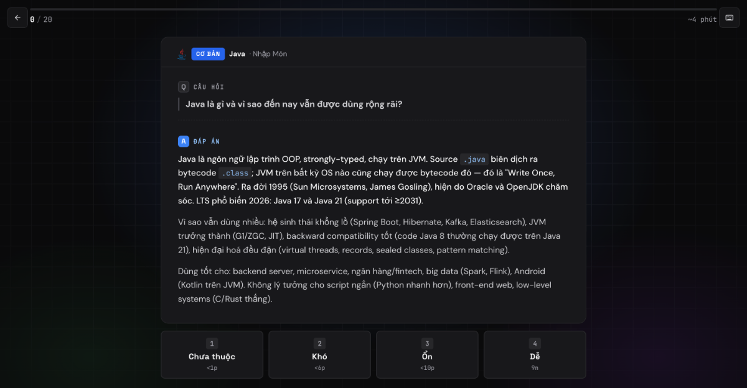Click the Nhập Môn category label
Viewport: 747px width, 388px height.
pyautogui.click(x=270, y=54)
